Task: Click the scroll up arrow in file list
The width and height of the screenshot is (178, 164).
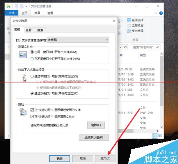Action: pos(162,54)
